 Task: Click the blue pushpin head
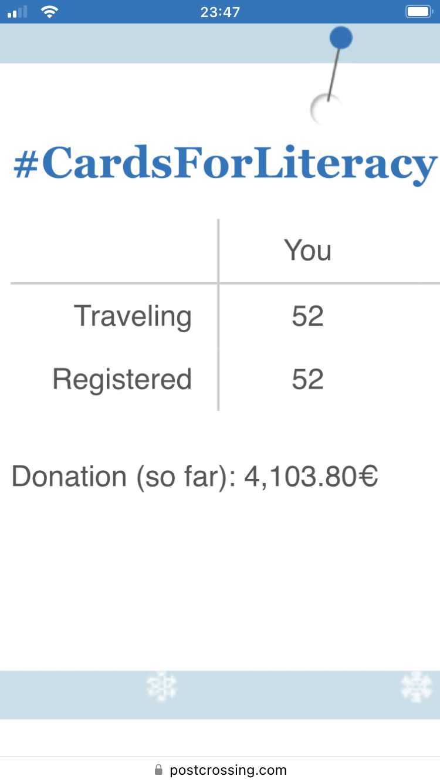pyautogui.click(x=341, y=38)
